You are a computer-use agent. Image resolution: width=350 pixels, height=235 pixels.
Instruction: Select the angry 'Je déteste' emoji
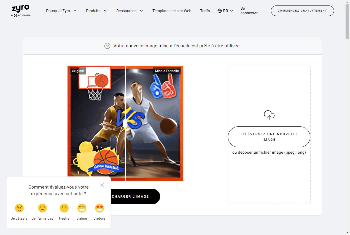click(x=19, y=208)
